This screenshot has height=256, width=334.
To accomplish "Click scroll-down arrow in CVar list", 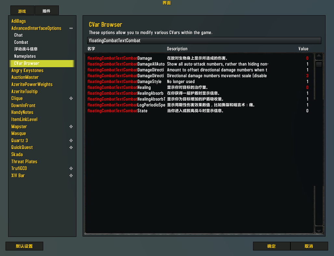I will pyautogui.click(x=319, y=230).
